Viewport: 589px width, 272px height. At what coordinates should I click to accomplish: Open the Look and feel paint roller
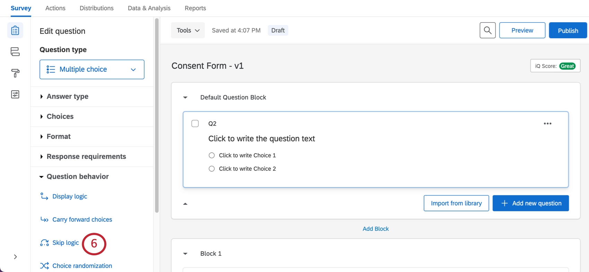[x=15, y=73]
